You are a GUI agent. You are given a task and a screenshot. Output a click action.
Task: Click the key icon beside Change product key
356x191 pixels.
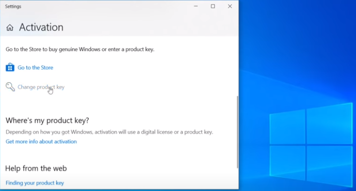10,87
